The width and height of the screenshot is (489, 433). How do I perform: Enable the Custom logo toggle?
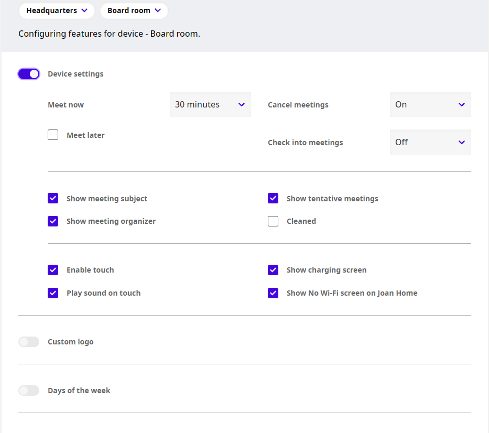click(x=29, y=342)
